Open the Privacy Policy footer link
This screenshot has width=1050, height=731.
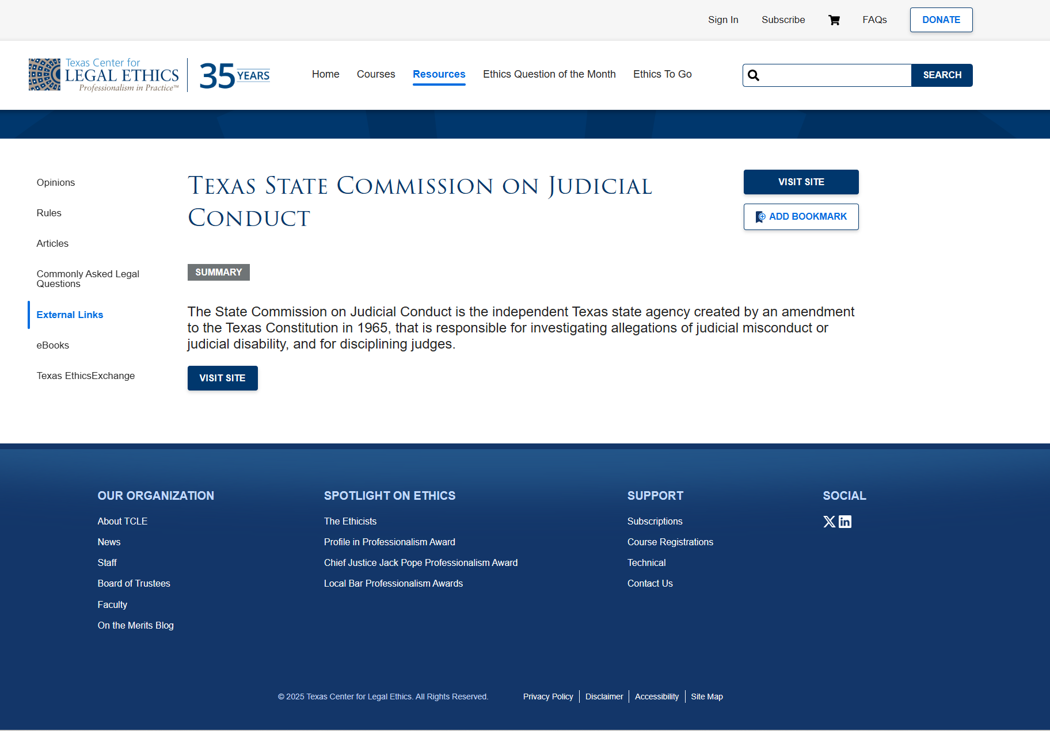[548, 696]
